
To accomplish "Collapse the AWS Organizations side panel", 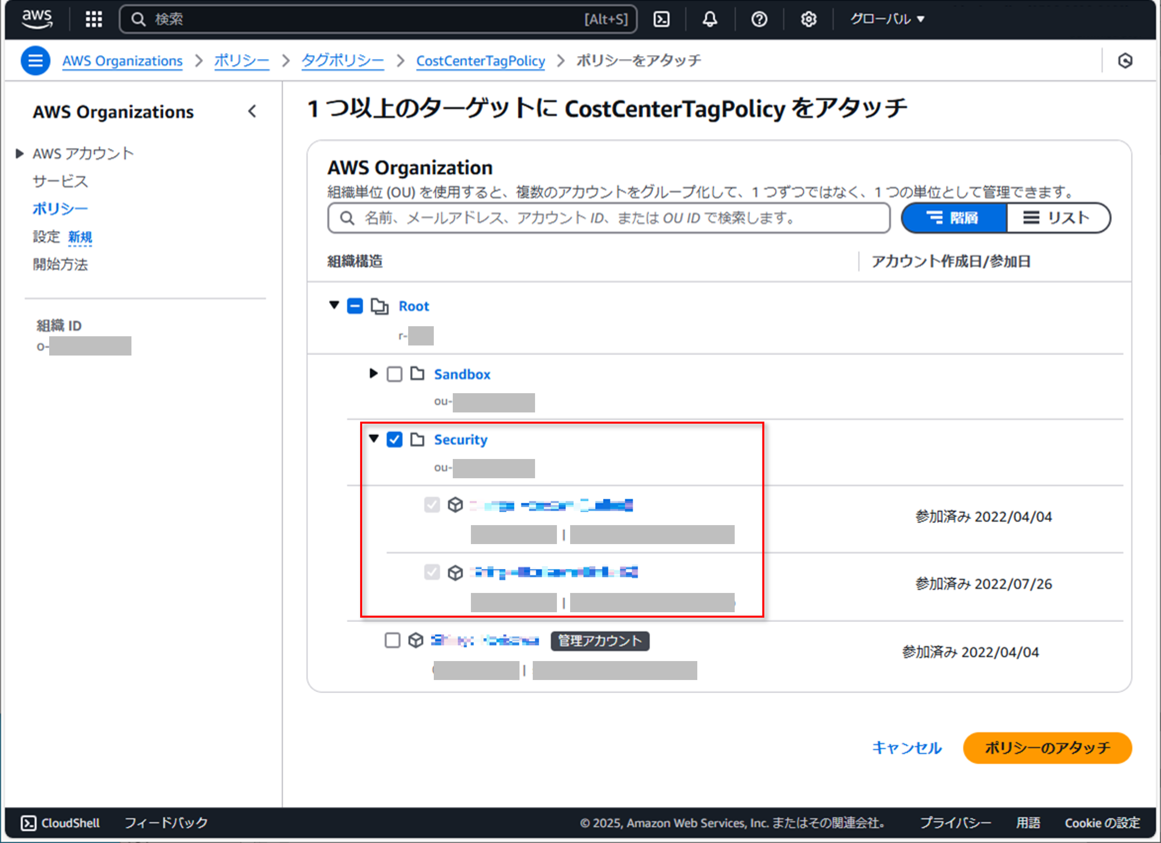I will click(252, 112).
